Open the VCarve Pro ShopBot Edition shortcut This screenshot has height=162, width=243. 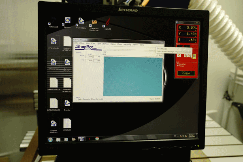point(94,25)
